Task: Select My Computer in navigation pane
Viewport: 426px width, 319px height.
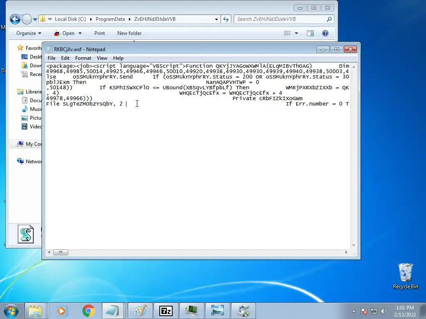Action: tap(30, 144)
